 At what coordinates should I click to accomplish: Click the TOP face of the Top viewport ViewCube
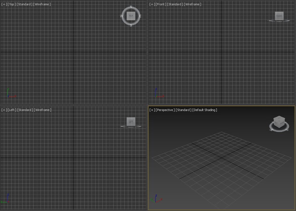(131, 16)
